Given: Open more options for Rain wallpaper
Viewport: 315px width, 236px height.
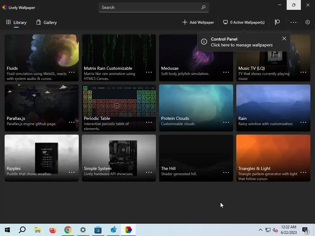Looking at the screenshot, I should pos(303,122).
